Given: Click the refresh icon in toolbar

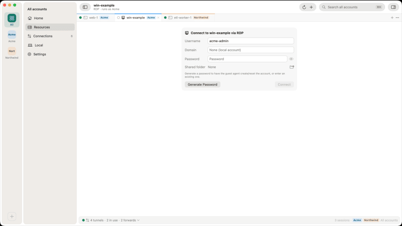Looking at the screenshot, I should click(304, 7).
